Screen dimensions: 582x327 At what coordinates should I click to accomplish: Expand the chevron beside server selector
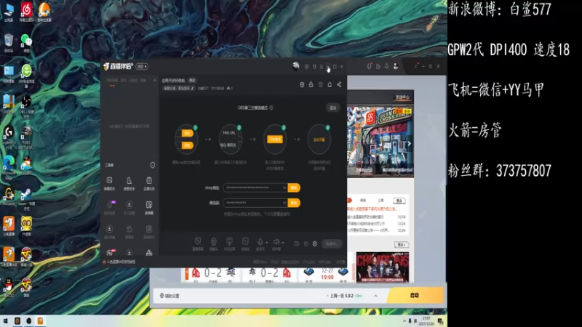[x=375, y=296]
